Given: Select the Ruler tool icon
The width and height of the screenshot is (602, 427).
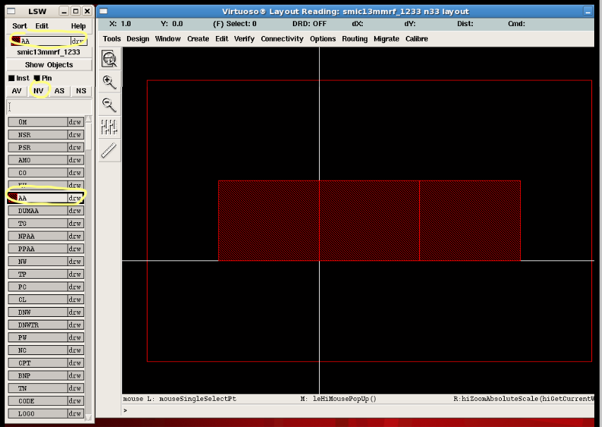Looking at the screenshot, I should (109, 150).
